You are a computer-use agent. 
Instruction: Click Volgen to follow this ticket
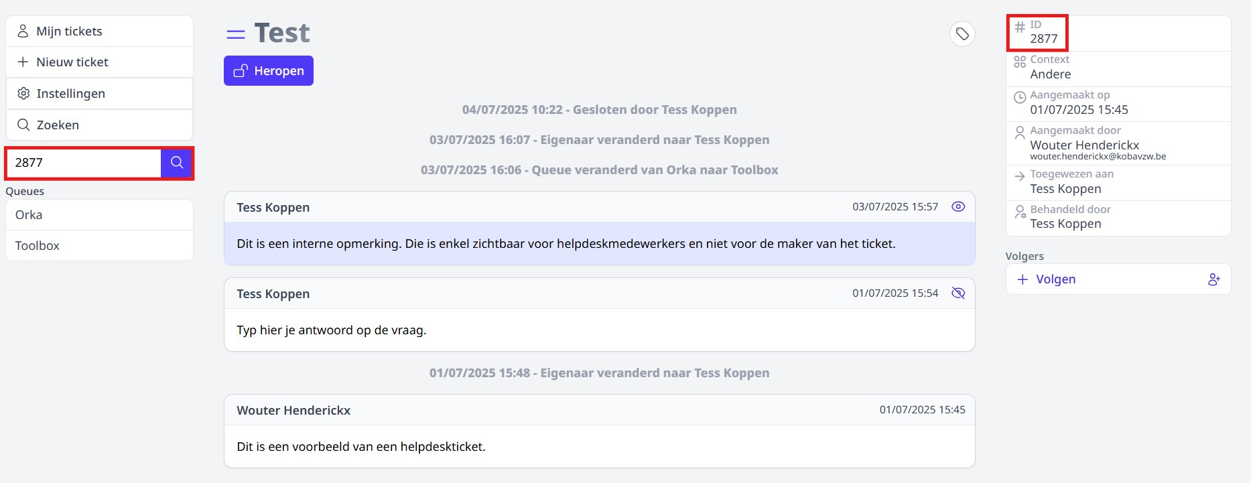pos(1055,279)
